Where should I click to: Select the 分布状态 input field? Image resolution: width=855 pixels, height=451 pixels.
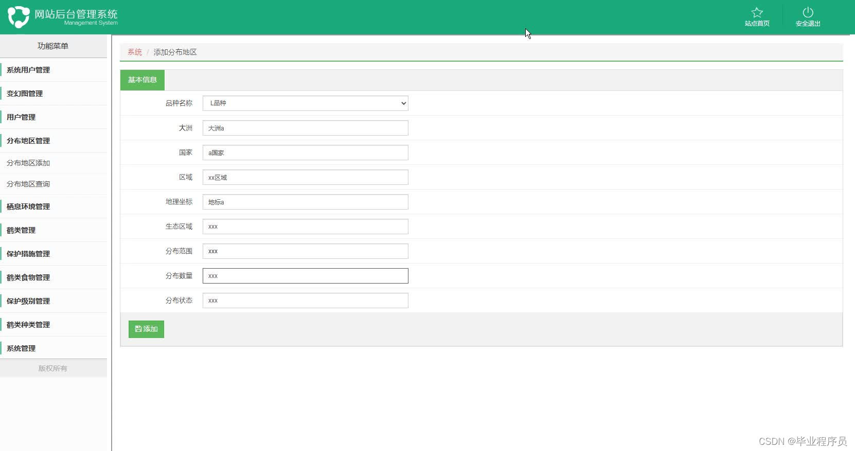tap(306, 300)
